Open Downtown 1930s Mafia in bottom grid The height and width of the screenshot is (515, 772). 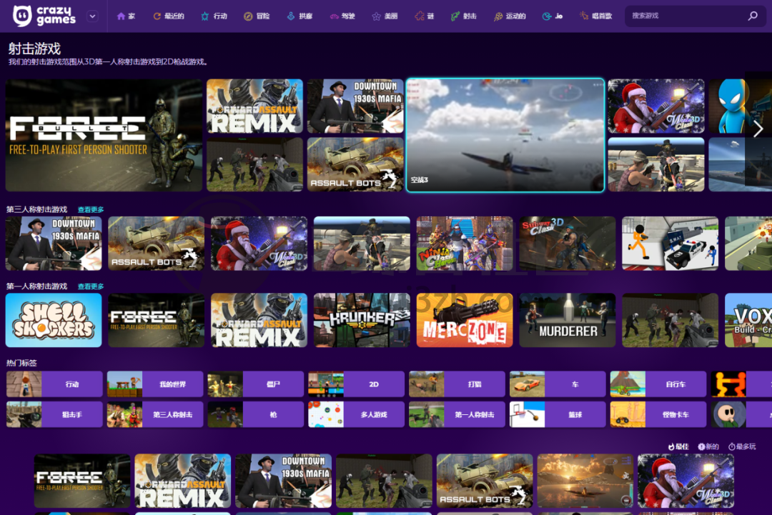pos(284,481)
